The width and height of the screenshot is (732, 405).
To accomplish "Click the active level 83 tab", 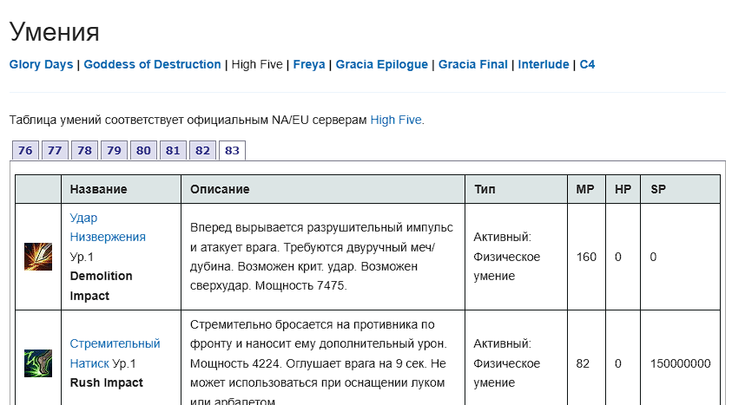I will click(232, 150).
